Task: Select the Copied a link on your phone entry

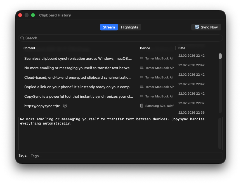Action: click(78, 87)
